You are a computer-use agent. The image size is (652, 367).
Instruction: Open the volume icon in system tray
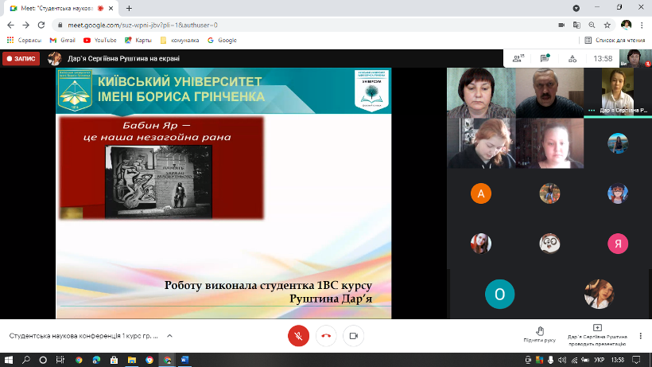point(562,360)
